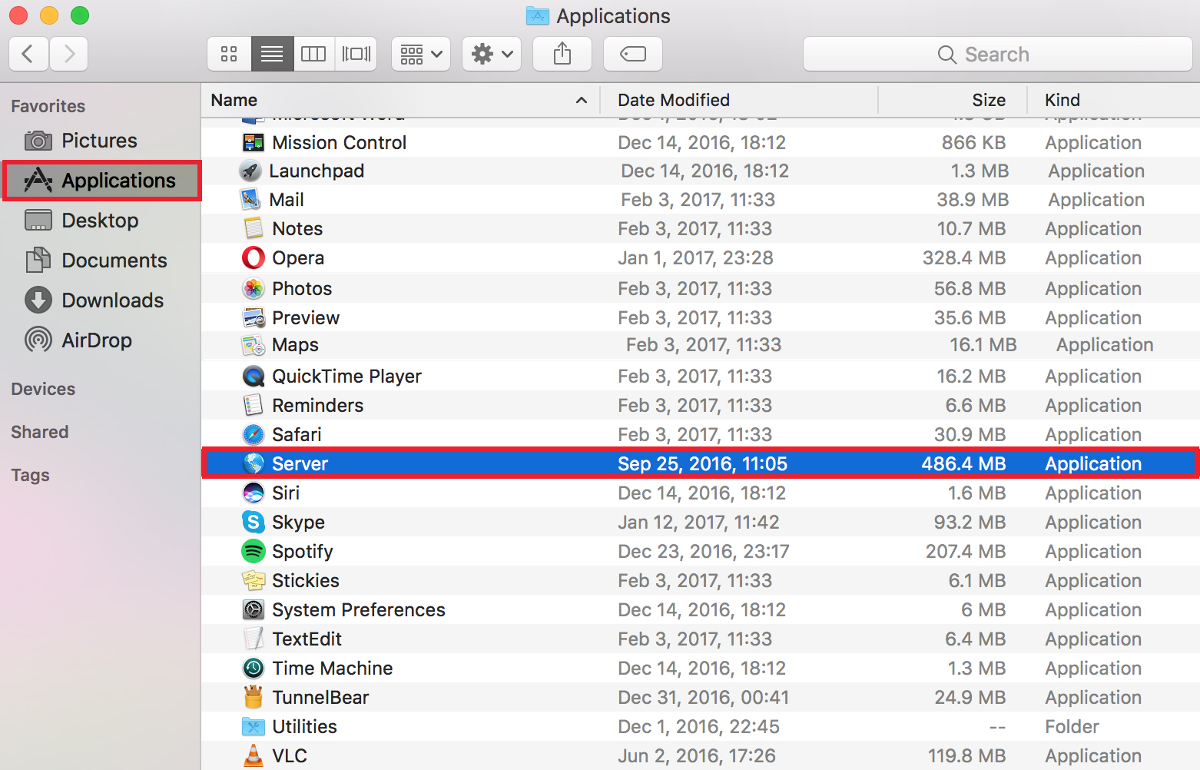Click inside the Search field
Viewport: 1200px width, 770px height.
(996, 55)
